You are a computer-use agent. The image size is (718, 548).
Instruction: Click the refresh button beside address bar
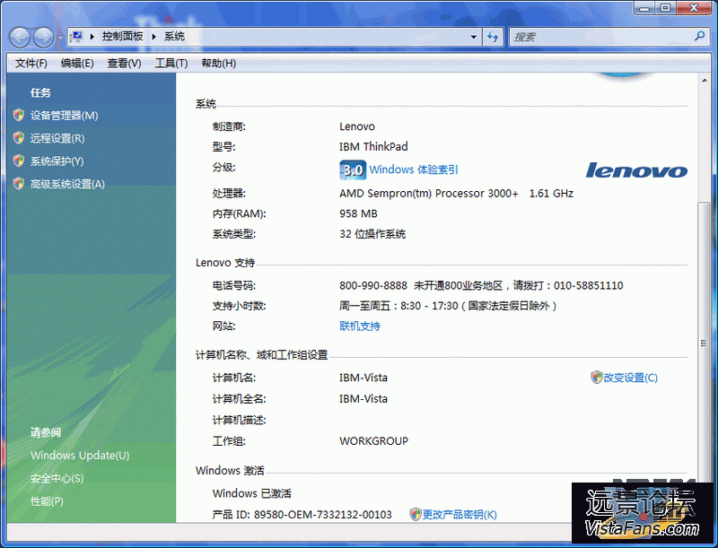493,37
